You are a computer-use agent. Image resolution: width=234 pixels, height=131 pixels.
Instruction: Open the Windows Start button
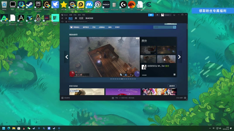pos(4,128)
